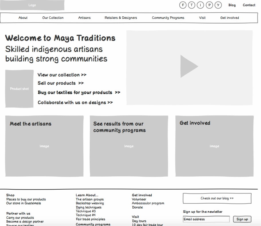261x226 pixels.
Task: Open the Instagram social icon
Action: [x=200, y=5]
